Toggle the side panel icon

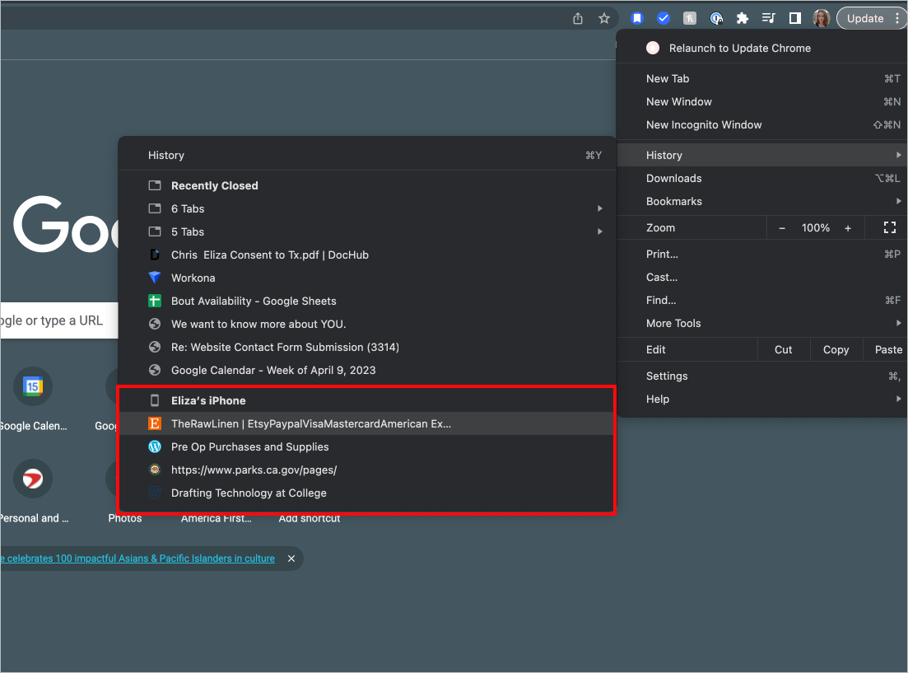point(795,19)
